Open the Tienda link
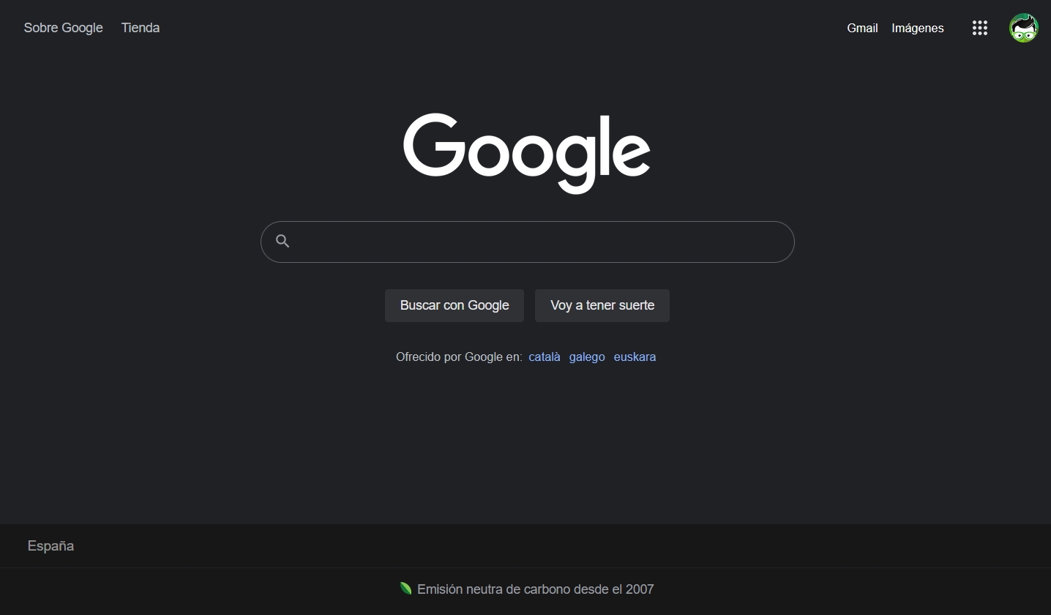Screen dimensions: 1051x615 (x=141, y=28)
